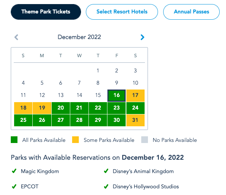This screenshot has width=226, height=195.
Task: Pick December 25 on the calendar
Action: [23, 120]
